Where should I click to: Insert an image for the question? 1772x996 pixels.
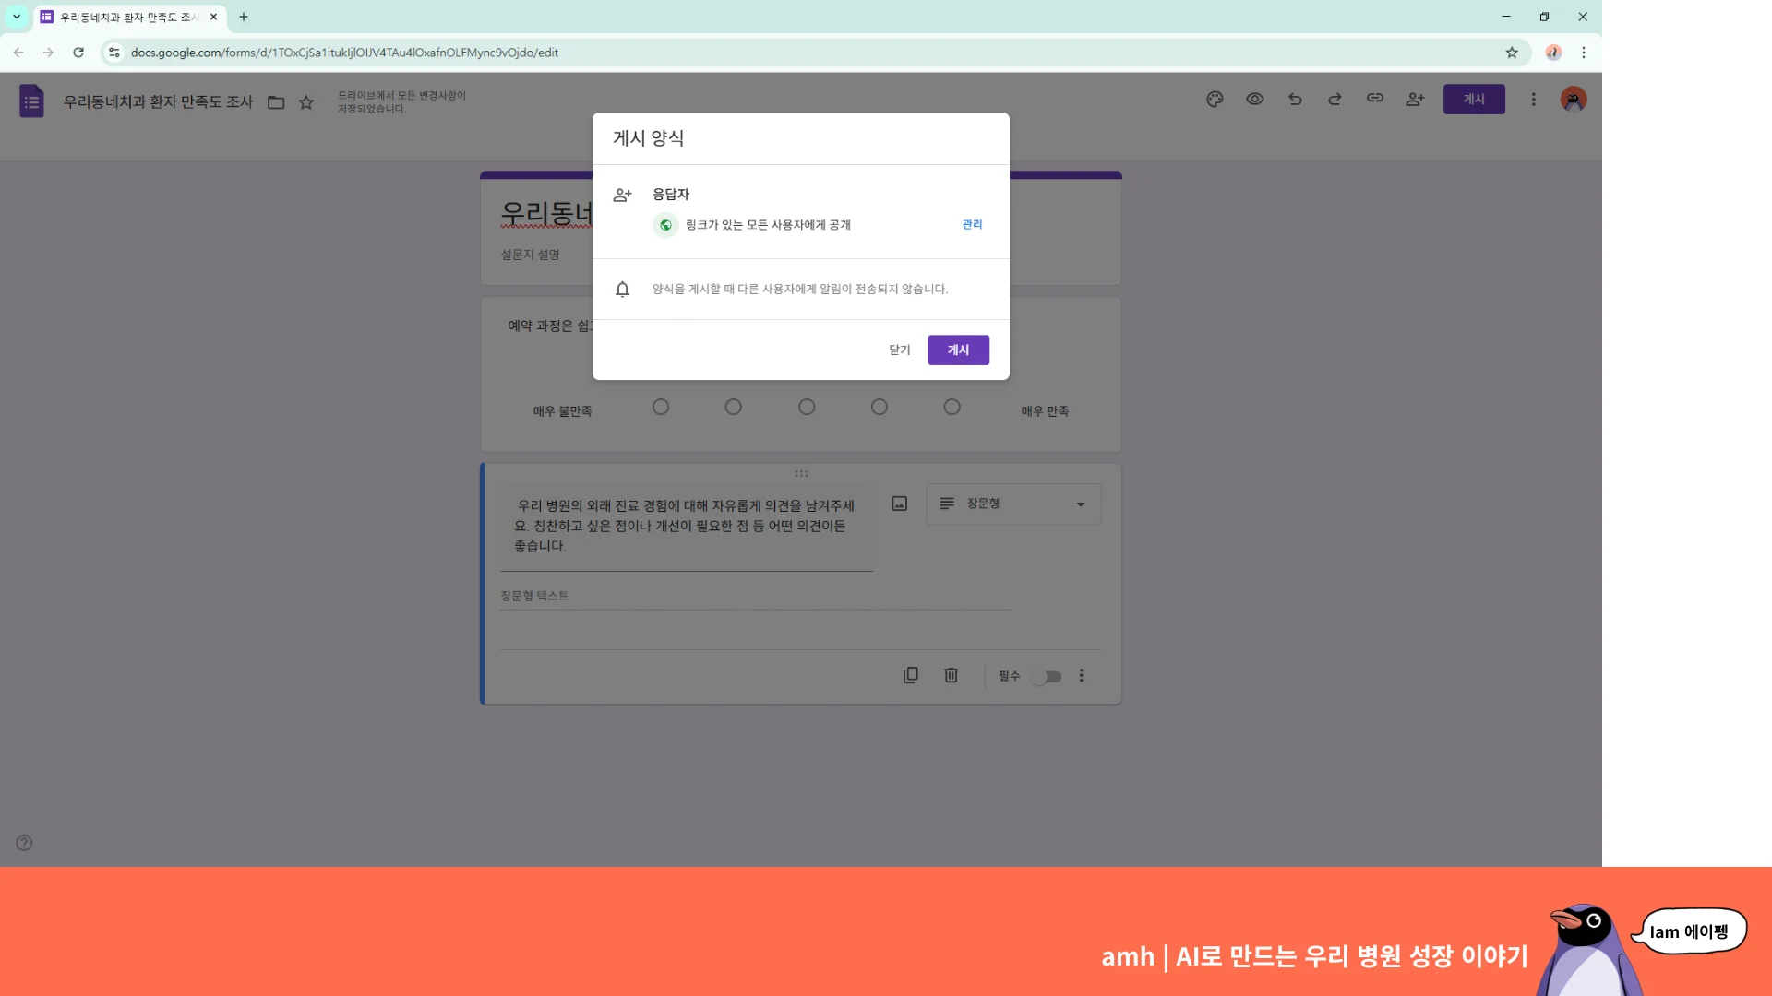pos(899,504)
